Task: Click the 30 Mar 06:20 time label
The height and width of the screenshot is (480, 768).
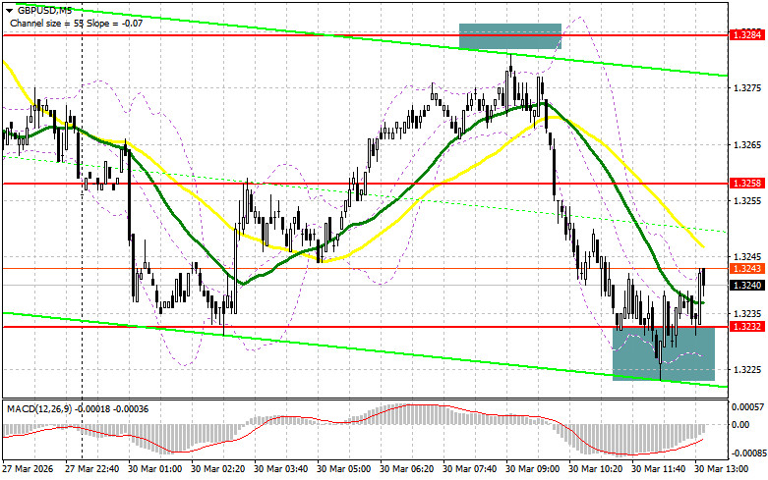Action: point(406,469)
